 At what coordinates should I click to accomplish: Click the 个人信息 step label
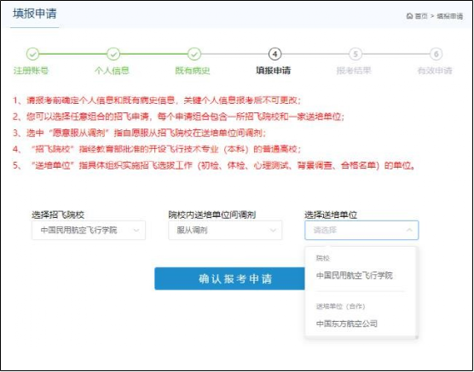[x=113, y=71]
